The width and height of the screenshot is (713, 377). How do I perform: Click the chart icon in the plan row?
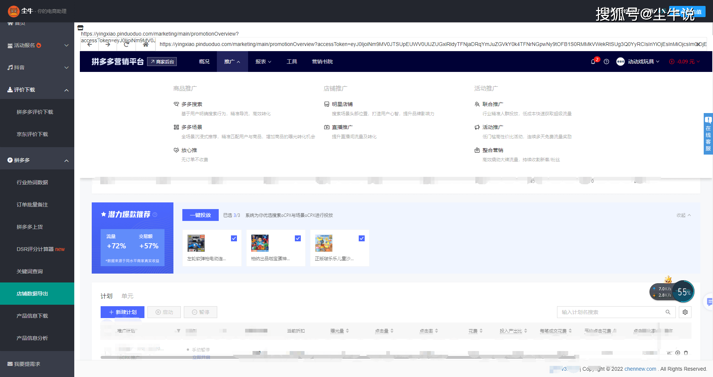669,353
